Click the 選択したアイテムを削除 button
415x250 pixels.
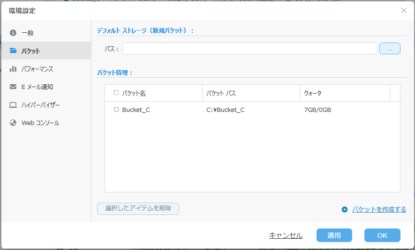(x=138, y=208)
